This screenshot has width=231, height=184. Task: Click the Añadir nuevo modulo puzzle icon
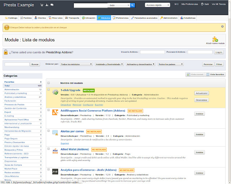(x=215, y=39)
